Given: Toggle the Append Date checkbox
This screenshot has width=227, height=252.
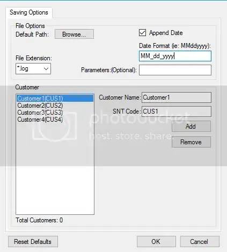Looking at the screenshot, I should [x=142, y=33].
